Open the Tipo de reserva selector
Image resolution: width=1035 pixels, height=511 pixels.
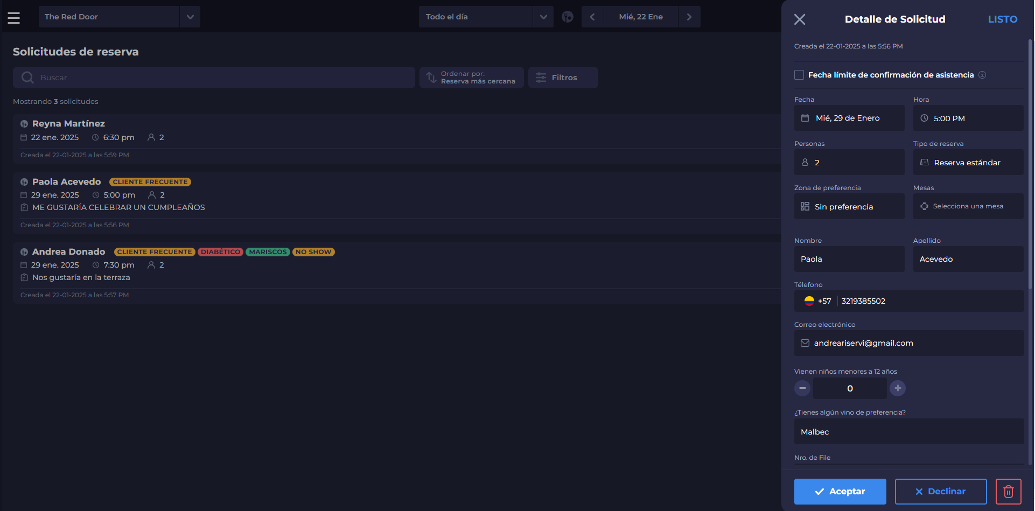(968, 162)
